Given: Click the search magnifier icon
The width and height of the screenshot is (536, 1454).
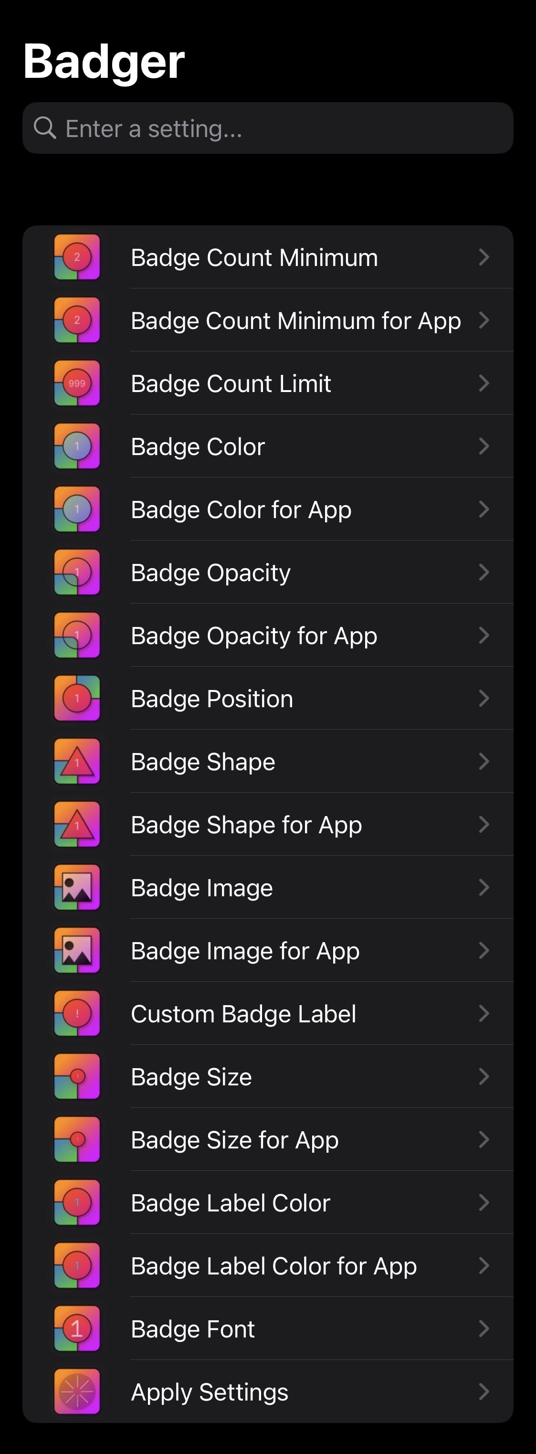Looking at the screenshot, I should [44, 128].
